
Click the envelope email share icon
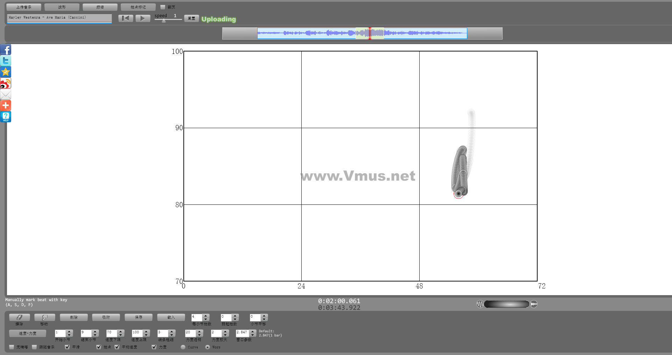pyautogui.click(x=6, y=95)
